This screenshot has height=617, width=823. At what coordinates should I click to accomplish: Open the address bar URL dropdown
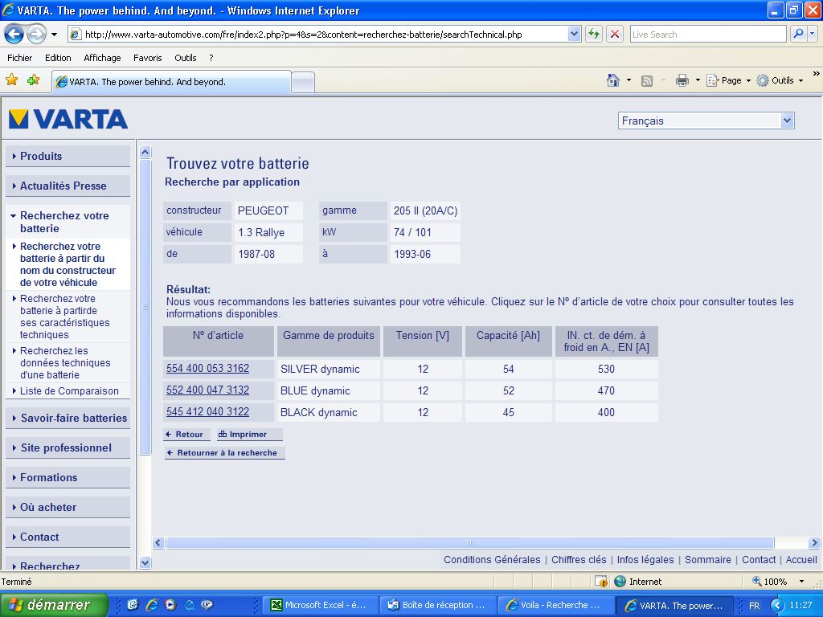coord(574,34)
